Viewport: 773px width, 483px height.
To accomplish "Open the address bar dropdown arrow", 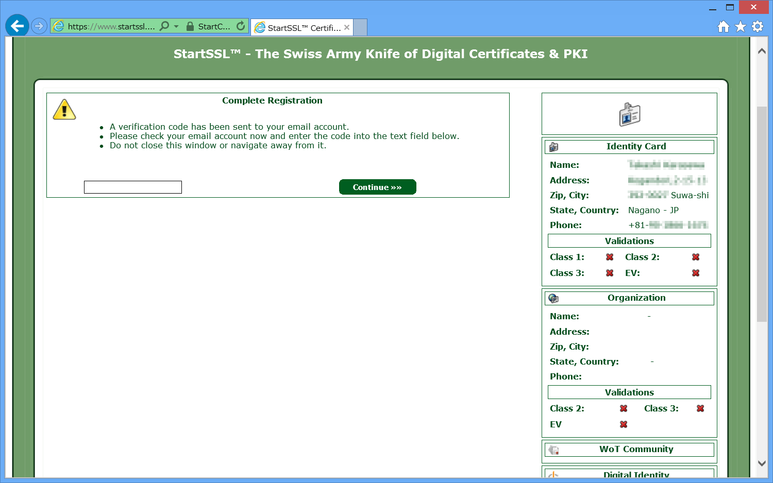I will [176, 26].
